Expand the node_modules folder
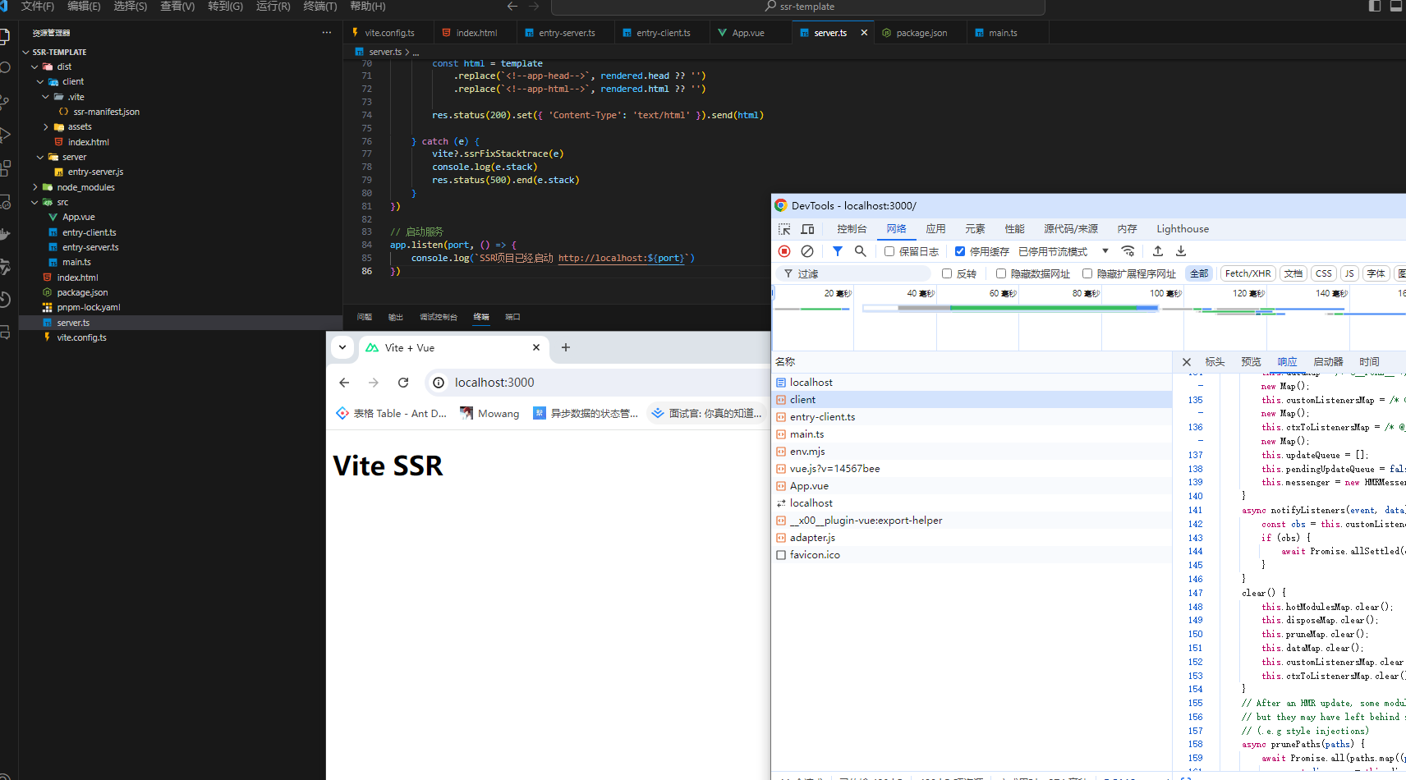This screenshot has height=780, width=1406. 34,187
